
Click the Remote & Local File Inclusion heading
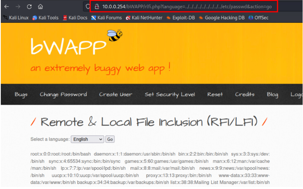(x=149, y=122)
